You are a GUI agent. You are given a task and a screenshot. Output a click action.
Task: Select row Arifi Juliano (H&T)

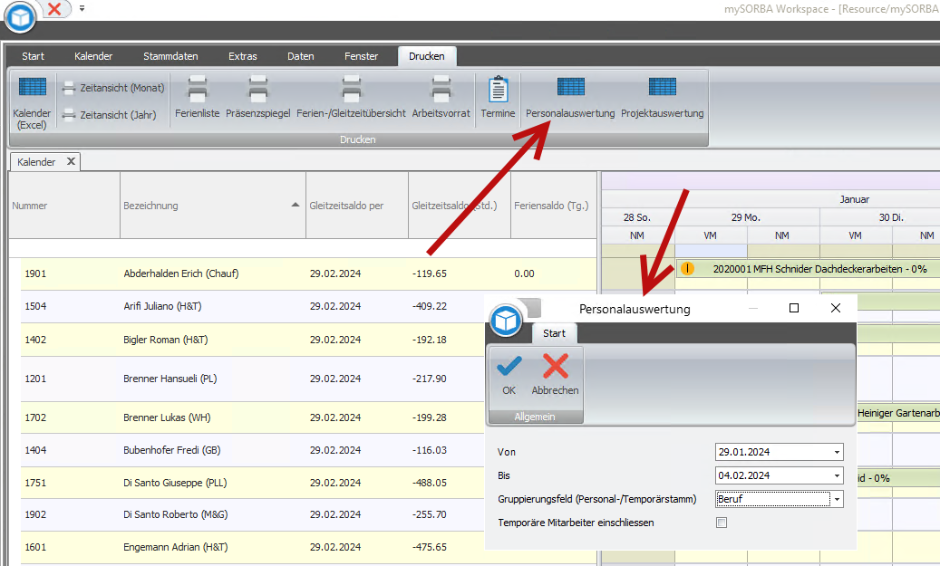pyautogui.click(x=252, y=307)
